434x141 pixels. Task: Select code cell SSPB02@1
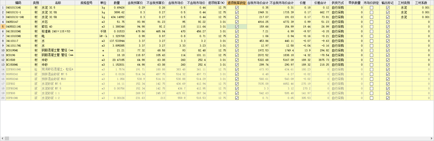(18, 88)
